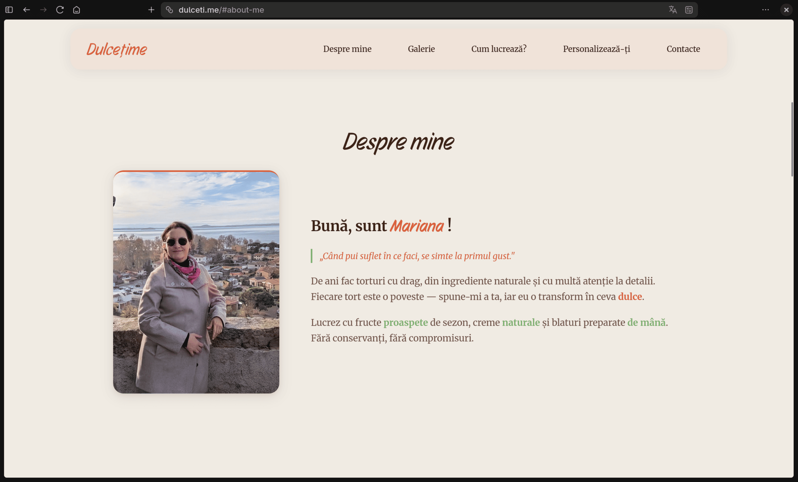Close the browser window with X
The height and width of the screenshot is (482, 798).
tap(786, 10)
